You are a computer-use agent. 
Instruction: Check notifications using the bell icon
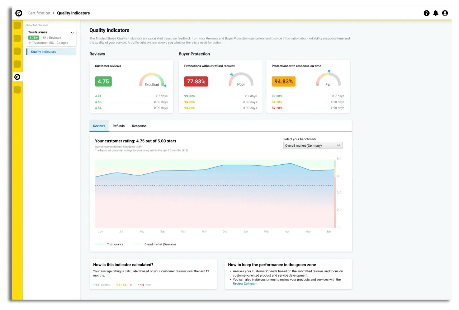436,13
